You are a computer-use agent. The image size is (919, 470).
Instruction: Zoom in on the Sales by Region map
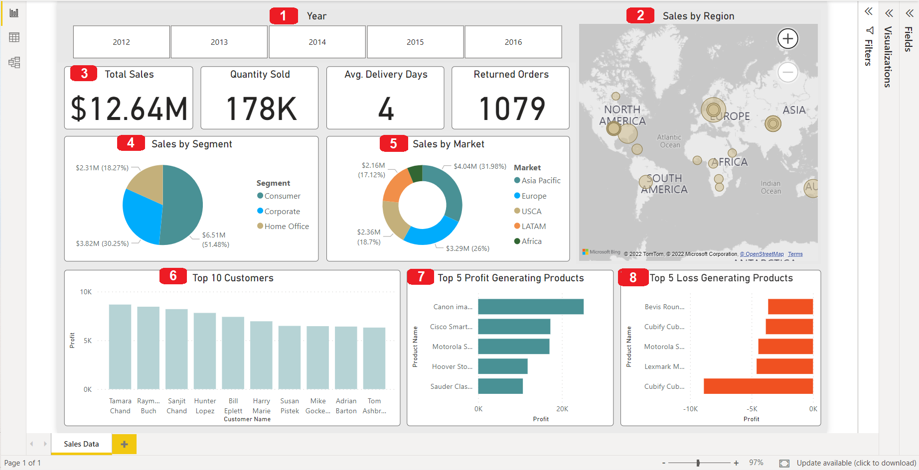pyautogui.click(x=787, y=39)
